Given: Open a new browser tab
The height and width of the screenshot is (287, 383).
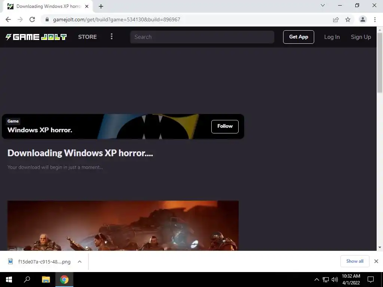Looking at the screenshot, I should pyautogui.click(x=101, y=6).
